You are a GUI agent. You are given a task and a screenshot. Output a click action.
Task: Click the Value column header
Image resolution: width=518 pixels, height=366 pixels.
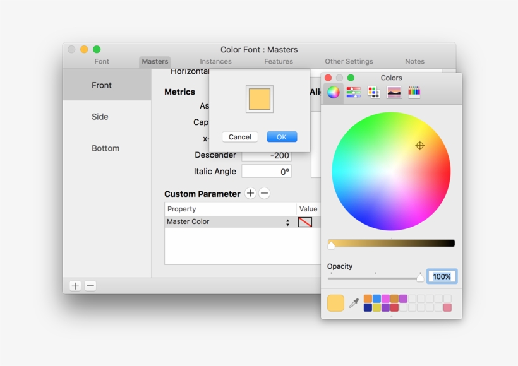click(x=308, y=209)
